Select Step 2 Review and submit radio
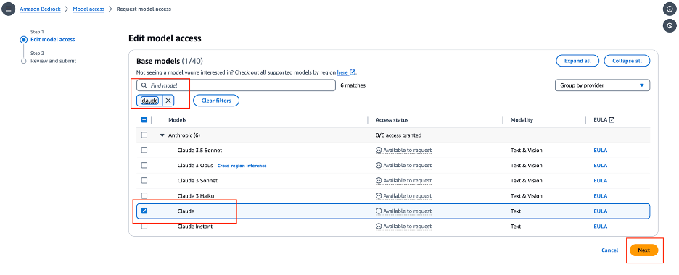 (x=23, y=62)
